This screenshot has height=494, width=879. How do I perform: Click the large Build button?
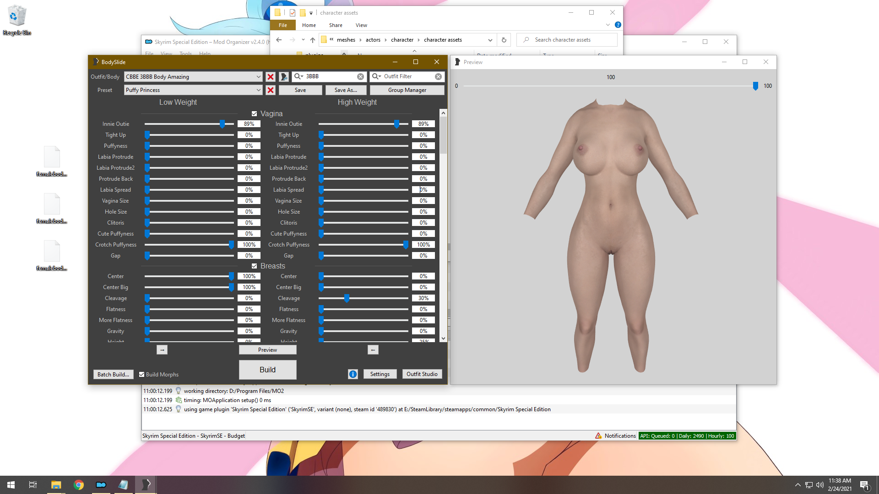tap(267, 370)
